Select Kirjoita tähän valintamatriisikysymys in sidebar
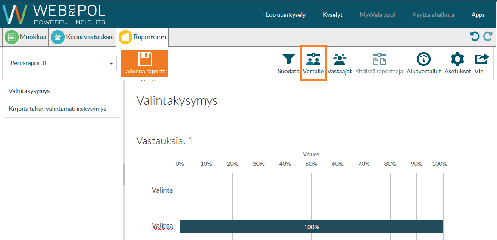 click(62, 109)
